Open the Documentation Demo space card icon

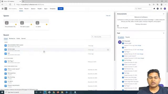(7, 23)
